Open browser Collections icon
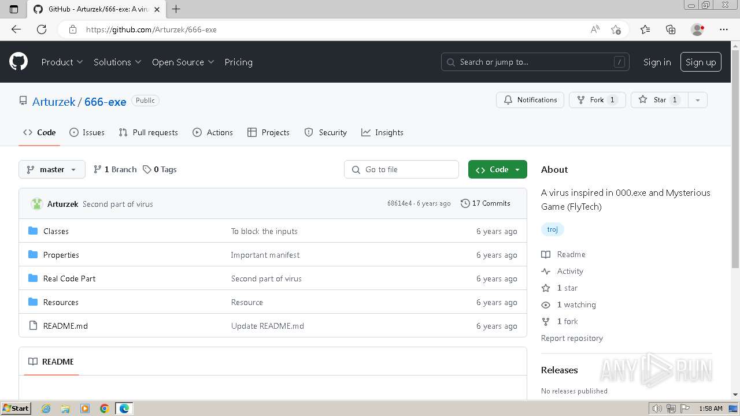This screenshot has height=416, width=740. click(x=671, y=29)
